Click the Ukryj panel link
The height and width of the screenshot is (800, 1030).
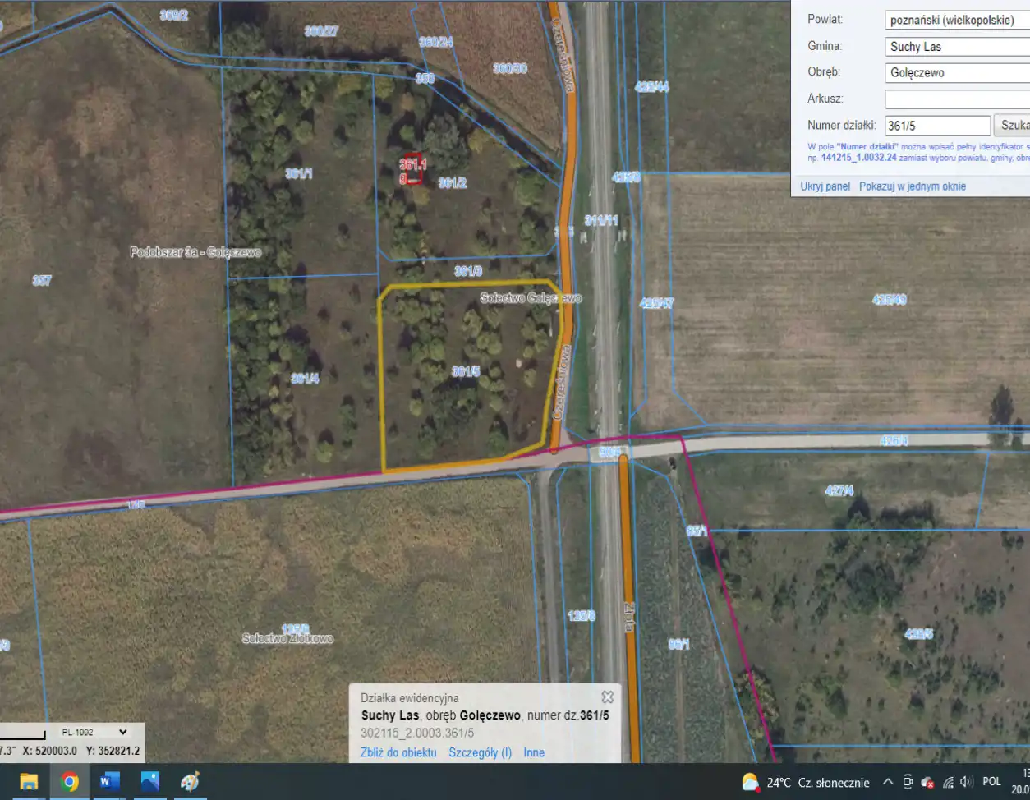coord(825,186)
